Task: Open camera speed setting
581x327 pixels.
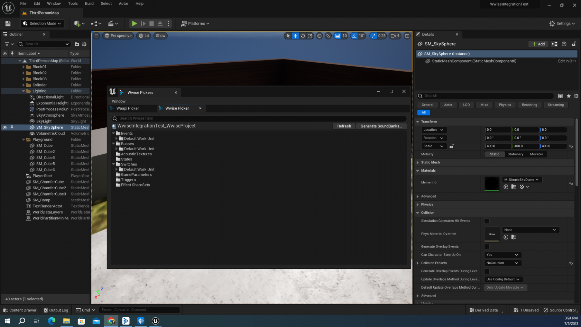Action: 395,36
